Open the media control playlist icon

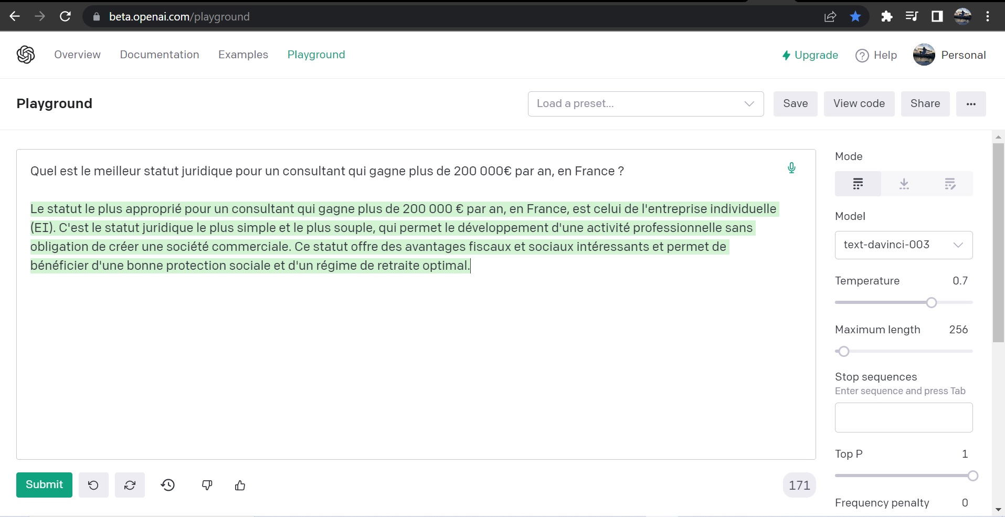[x=912, y=17]
